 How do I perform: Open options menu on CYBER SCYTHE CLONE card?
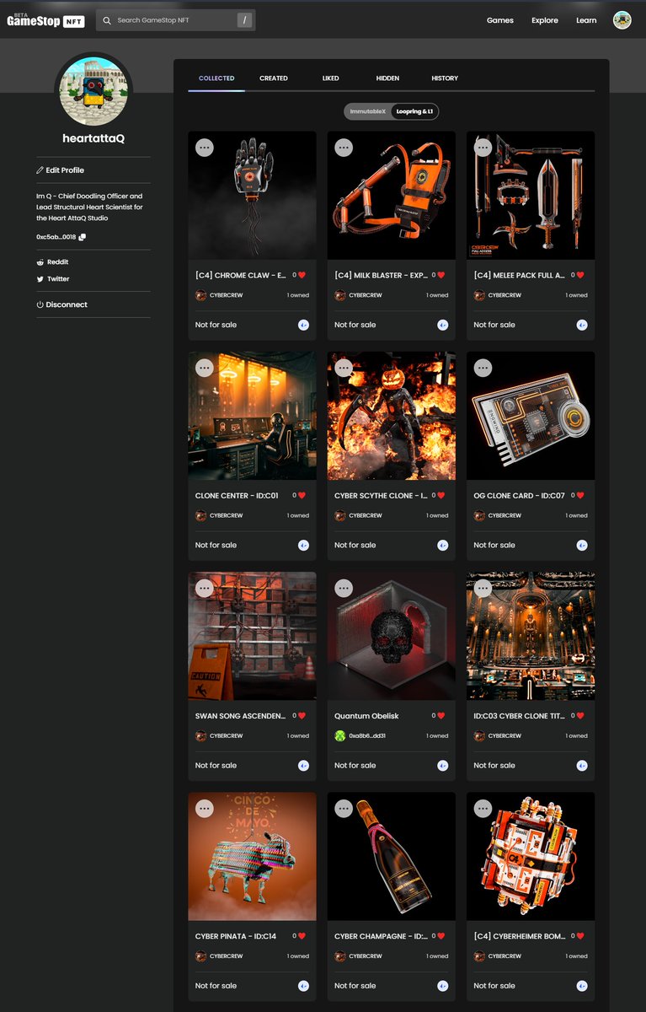pyautogui.click(x=344, y=367)
